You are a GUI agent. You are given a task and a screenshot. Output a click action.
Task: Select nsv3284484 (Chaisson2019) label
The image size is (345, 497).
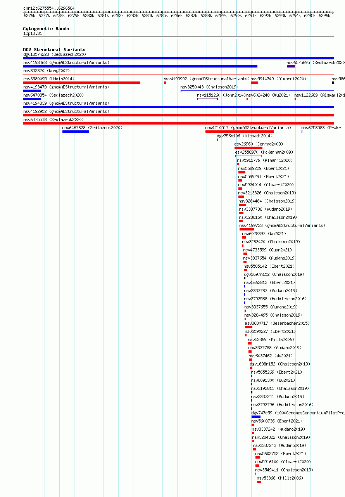[267, 201]
